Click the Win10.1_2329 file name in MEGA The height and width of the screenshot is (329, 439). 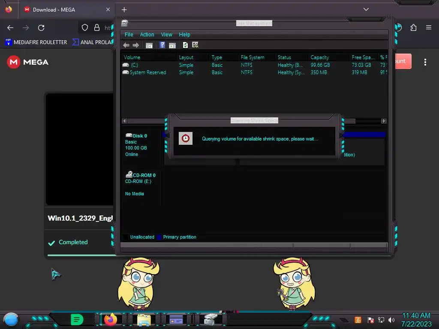click(x=80, y=218)
